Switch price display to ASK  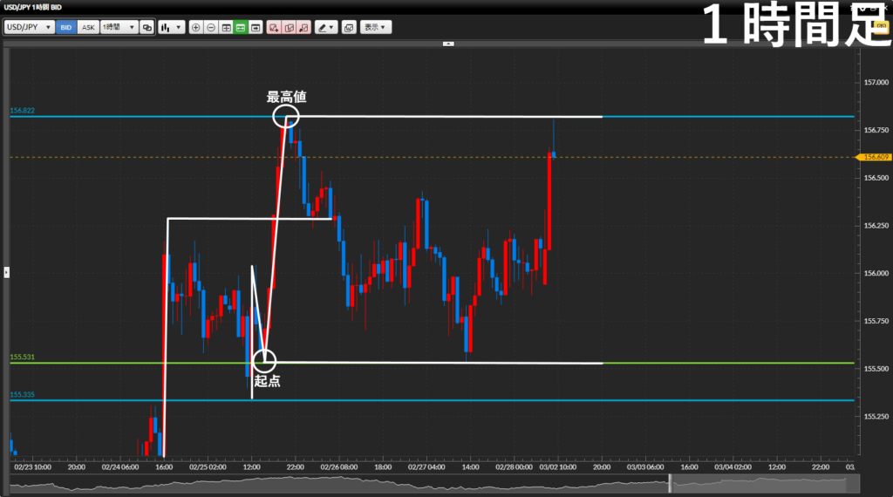point(88,27)
